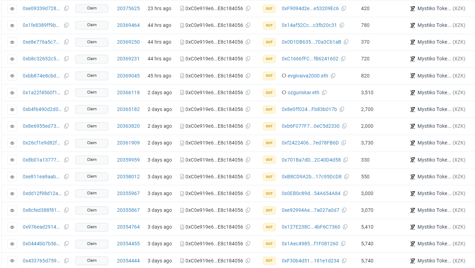
Task: Copy From address in block 20359959 row
Action: click(x=248, y=160)
